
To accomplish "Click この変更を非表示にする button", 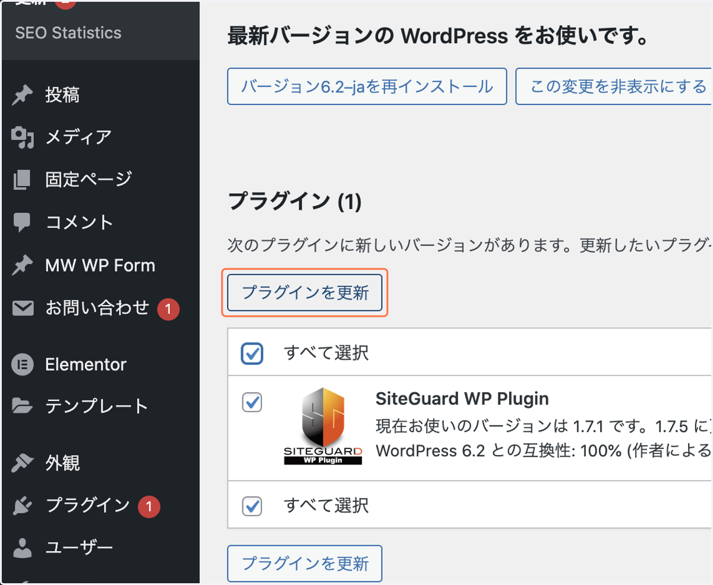I will (614, 87).
